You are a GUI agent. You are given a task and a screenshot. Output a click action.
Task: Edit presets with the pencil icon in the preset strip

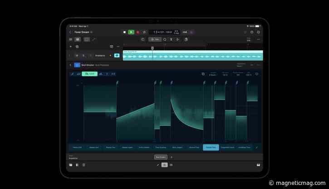(256, 147)
